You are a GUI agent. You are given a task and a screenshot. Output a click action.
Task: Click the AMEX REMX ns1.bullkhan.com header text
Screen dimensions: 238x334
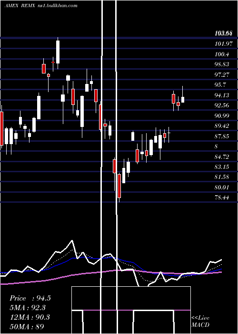pyautogui.click(x=41, y=6)
